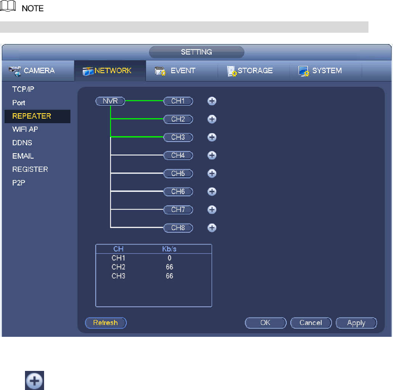This screenshot has height=390, width=393.
Task: Click the plus icon beside CH8
Action: [212, 228]
